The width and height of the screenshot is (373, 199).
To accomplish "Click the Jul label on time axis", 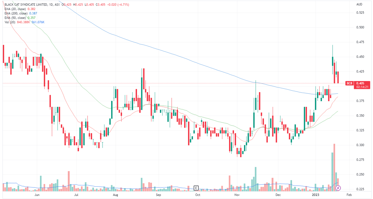I will coord(76,195).
